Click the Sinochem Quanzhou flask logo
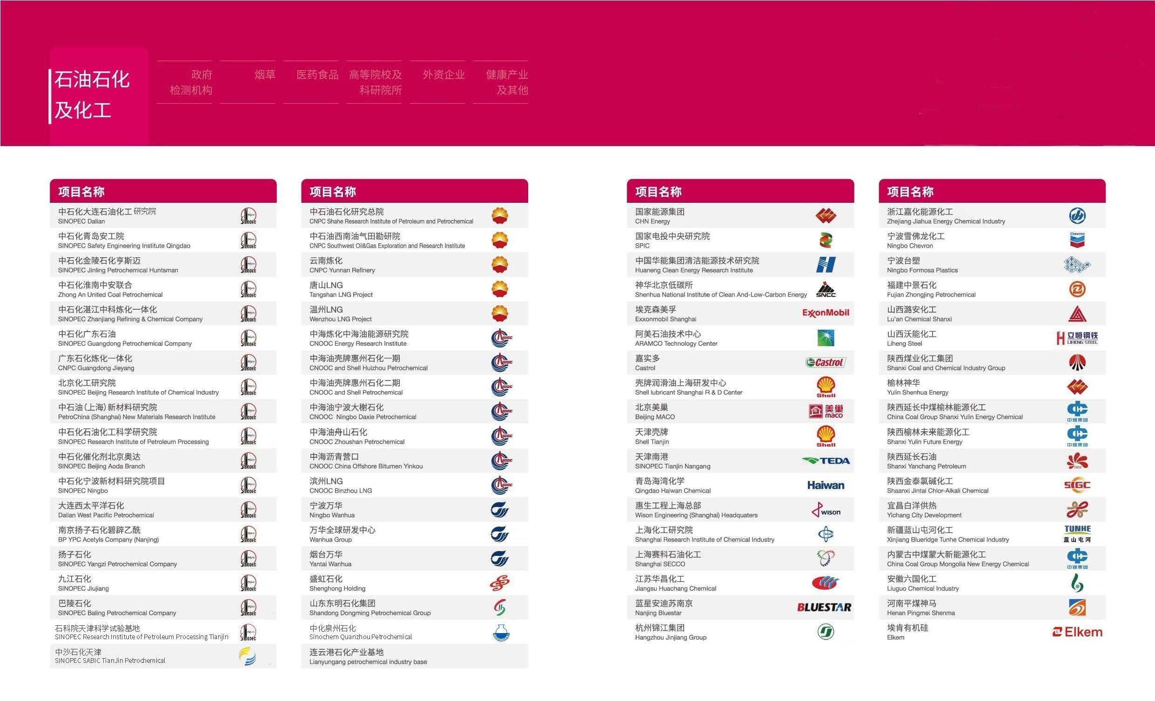The image size is (1155, 701). pyautogui.click(x=501, y=632)
